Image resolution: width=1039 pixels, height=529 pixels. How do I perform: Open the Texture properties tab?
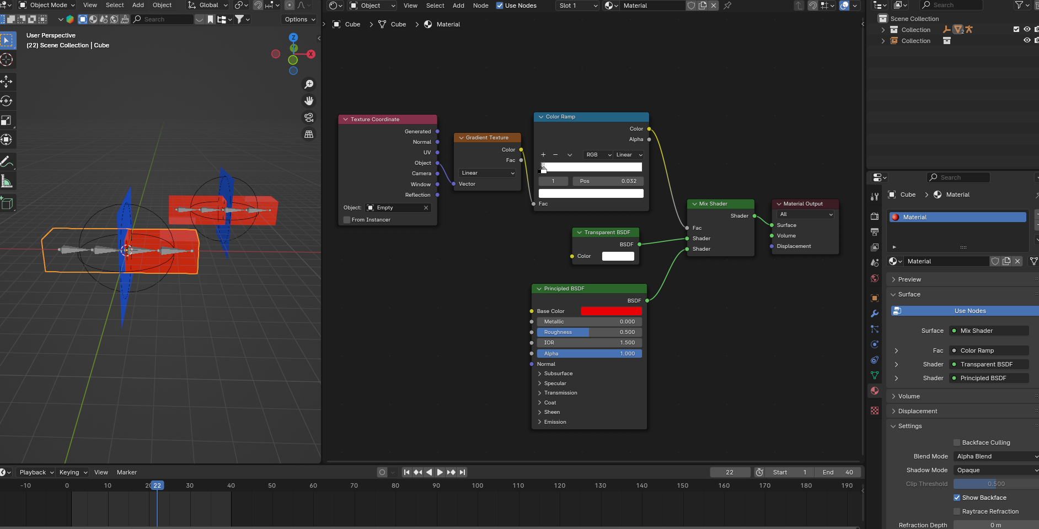[x=875, y=411]
